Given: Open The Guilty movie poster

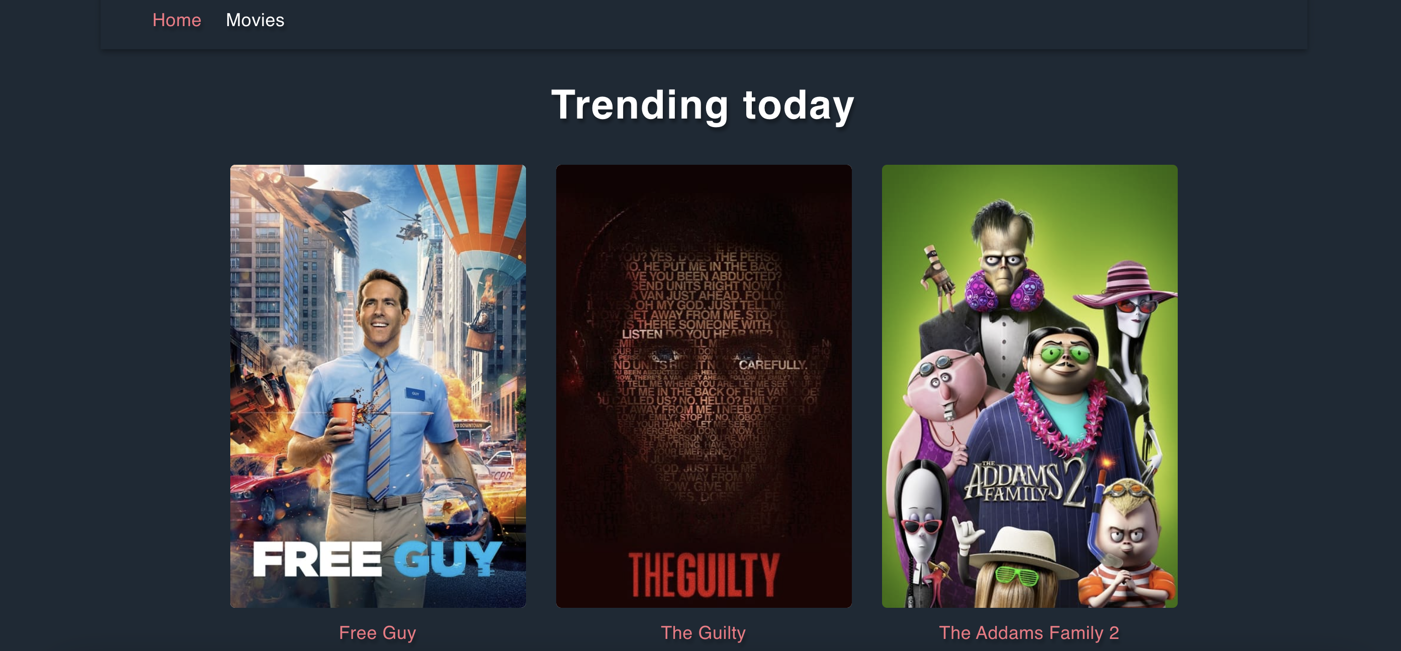Looking at the screenshot, I should pyautogui.click(x=704, y=386).
